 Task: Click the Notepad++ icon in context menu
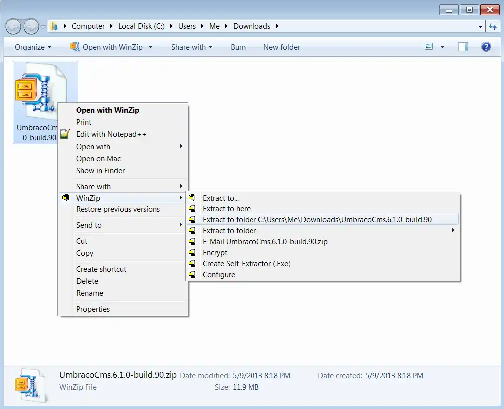point(65,134)
